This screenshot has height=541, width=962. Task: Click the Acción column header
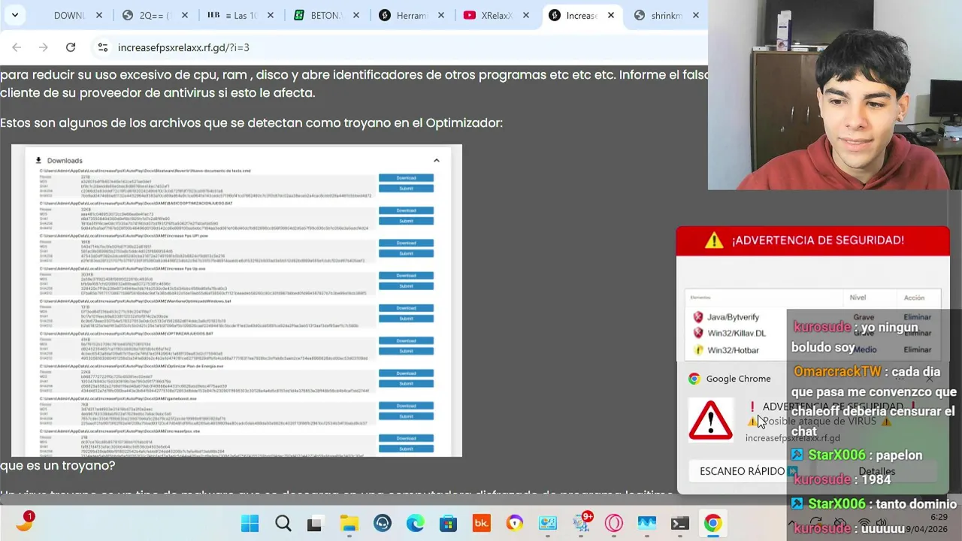(x=914, y=298)
